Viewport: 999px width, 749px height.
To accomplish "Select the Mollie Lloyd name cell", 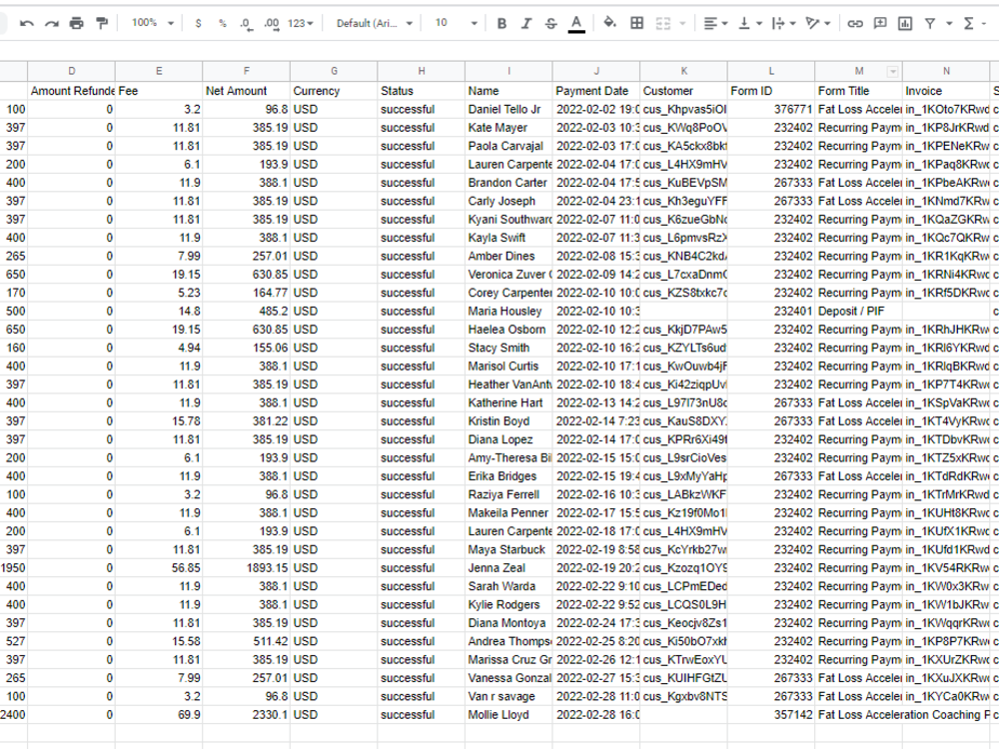I will (508, 715).
